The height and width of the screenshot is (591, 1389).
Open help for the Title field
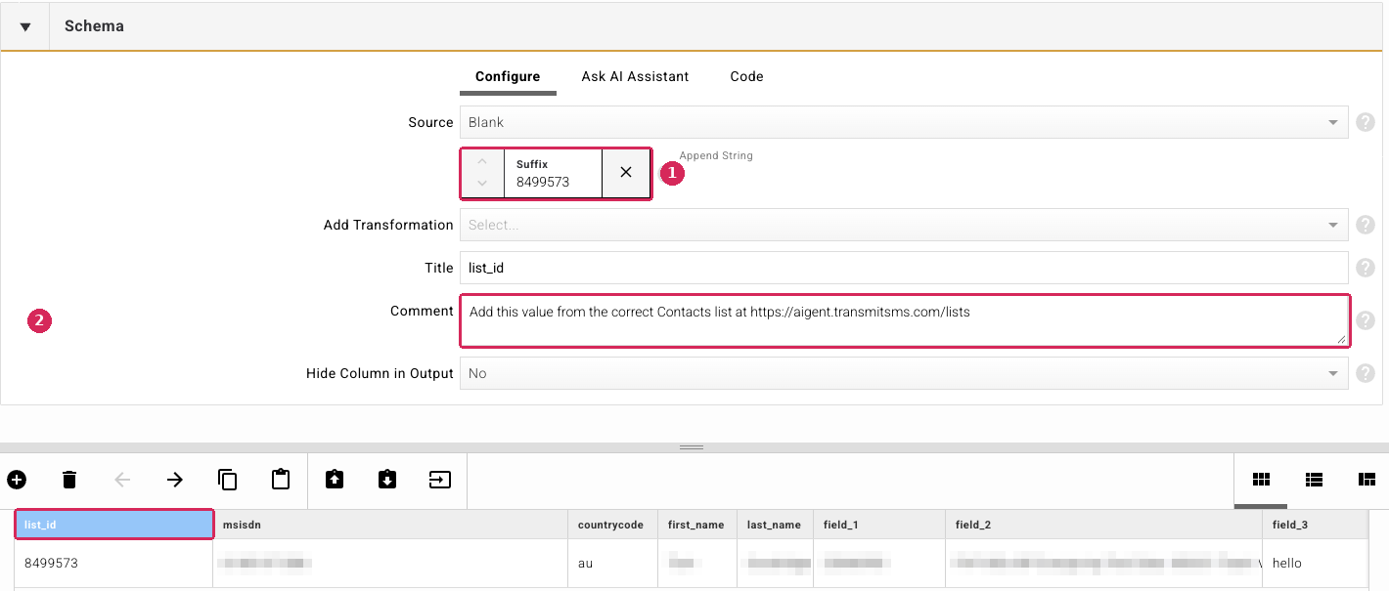coord(1366,268)
